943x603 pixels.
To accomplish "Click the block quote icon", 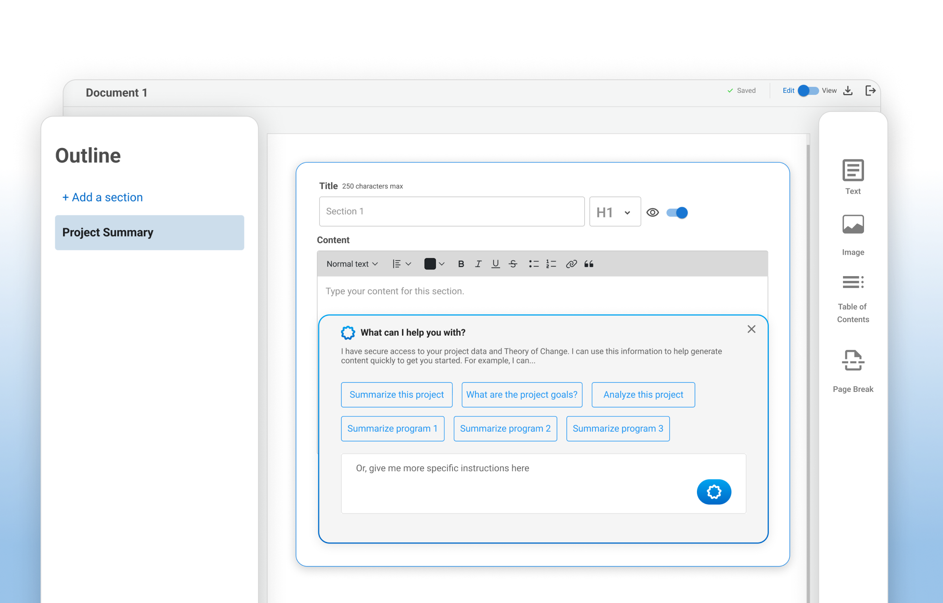I will coord(589,264).
